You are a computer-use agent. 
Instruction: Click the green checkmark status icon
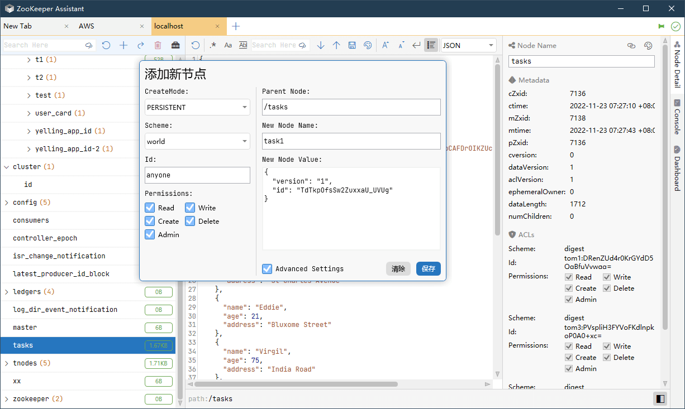tap(676, 26)
